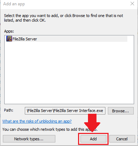Open the risks of unblocking link
138x146 pixels.
click(x=37, y=121)
